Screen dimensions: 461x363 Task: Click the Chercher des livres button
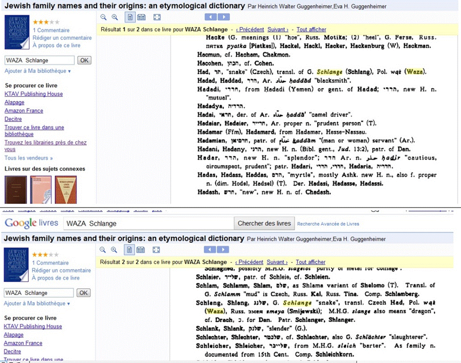point(264,223)
